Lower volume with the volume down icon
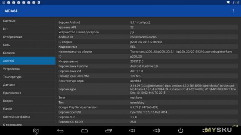 [132, 131]
